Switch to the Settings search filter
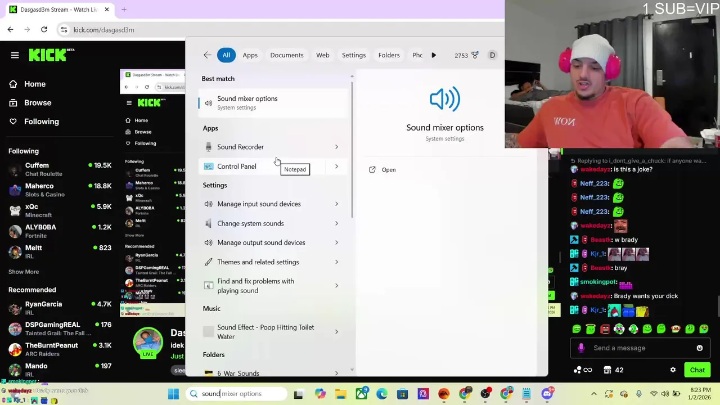Screen dimensions: 720x405 tap(353, 55)
